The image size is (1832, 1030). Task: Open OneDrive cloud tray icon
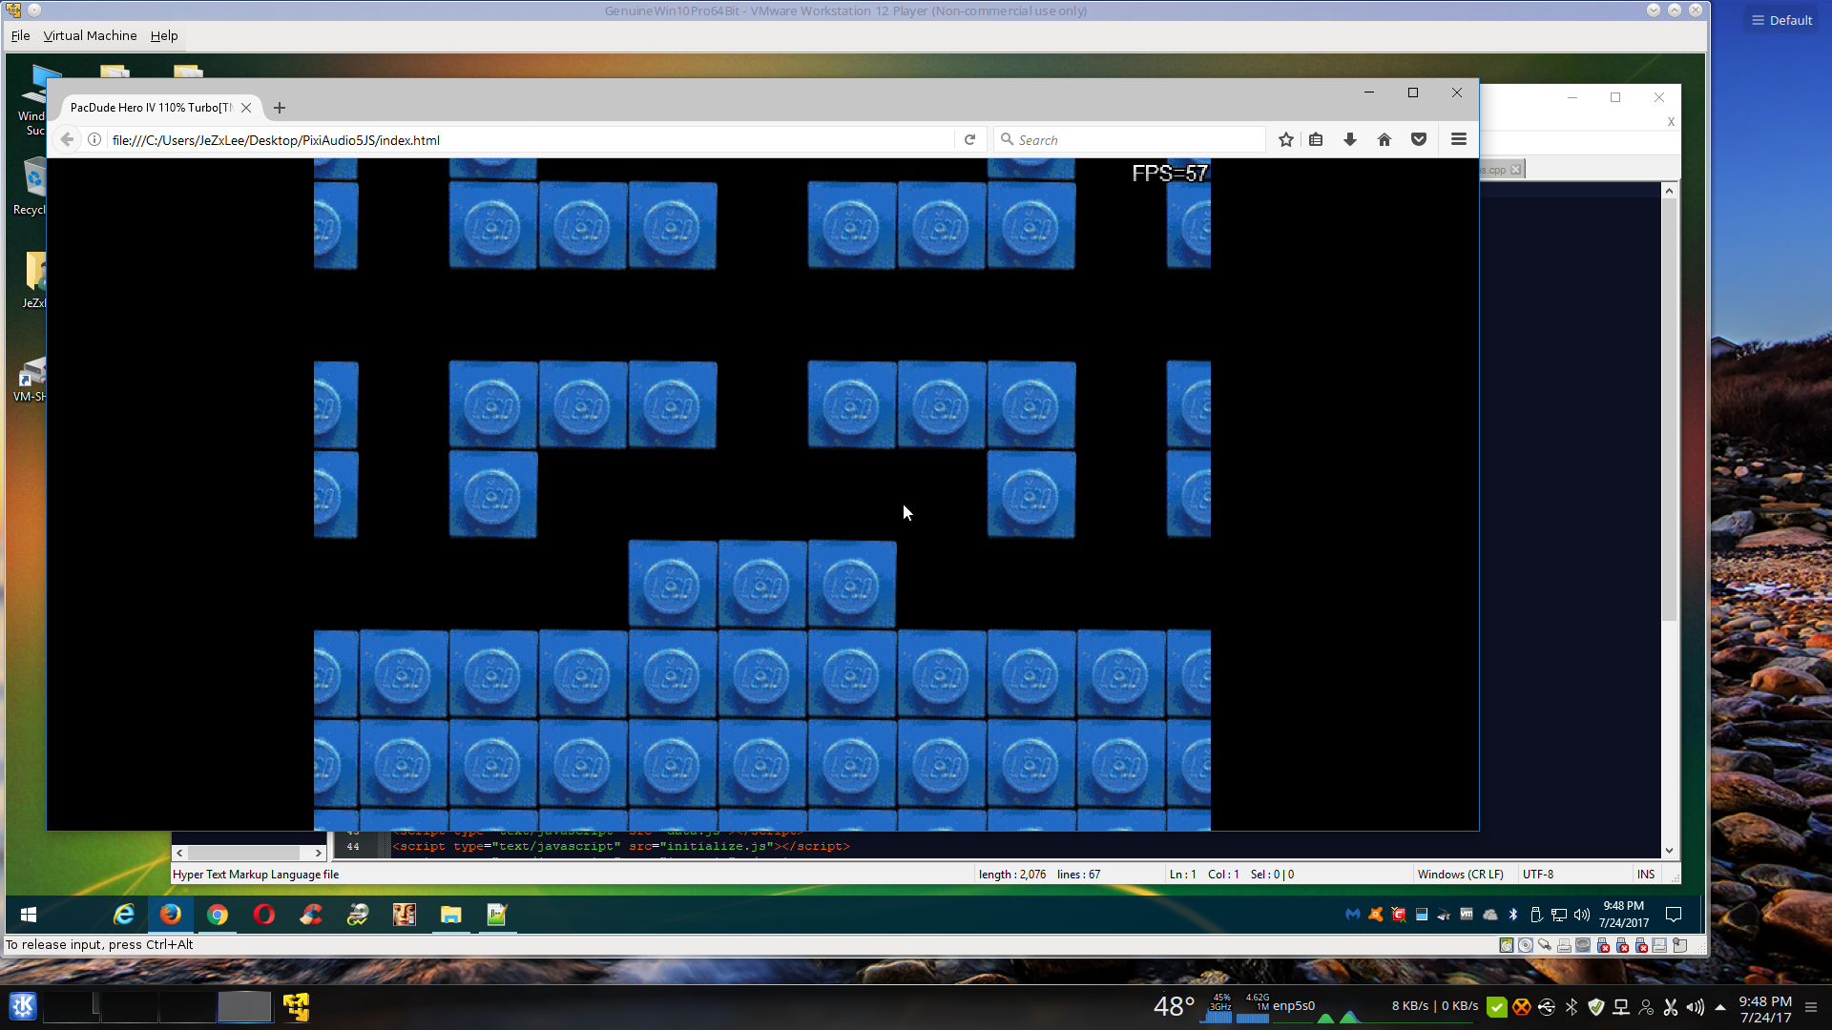1490,915
